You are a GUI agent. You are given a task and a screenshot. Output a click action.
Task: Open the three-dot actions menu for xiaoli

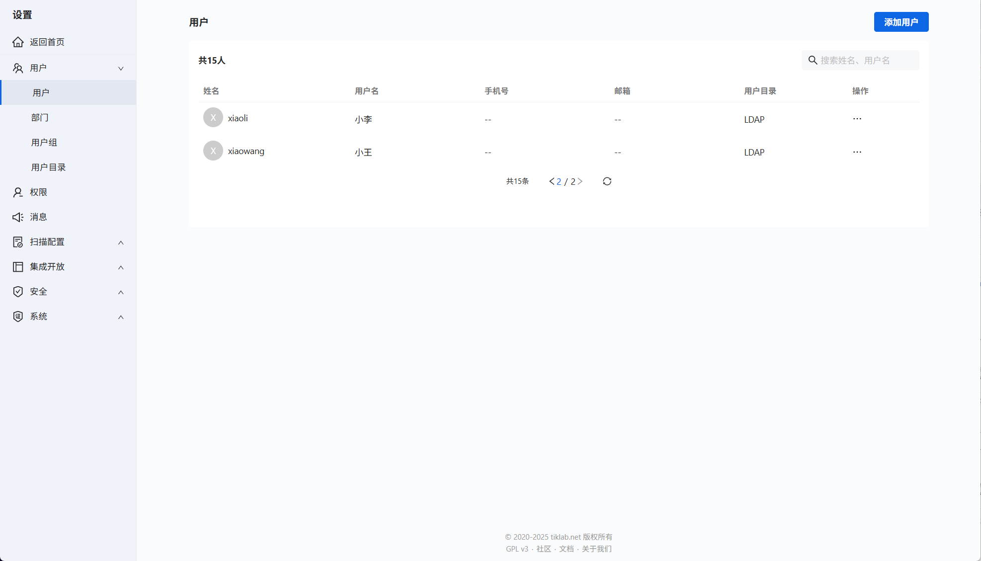click(x=857, y=119)
